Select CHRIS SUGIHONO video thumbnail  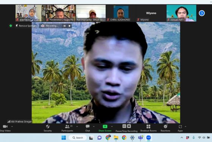click(x=121, y=13)
